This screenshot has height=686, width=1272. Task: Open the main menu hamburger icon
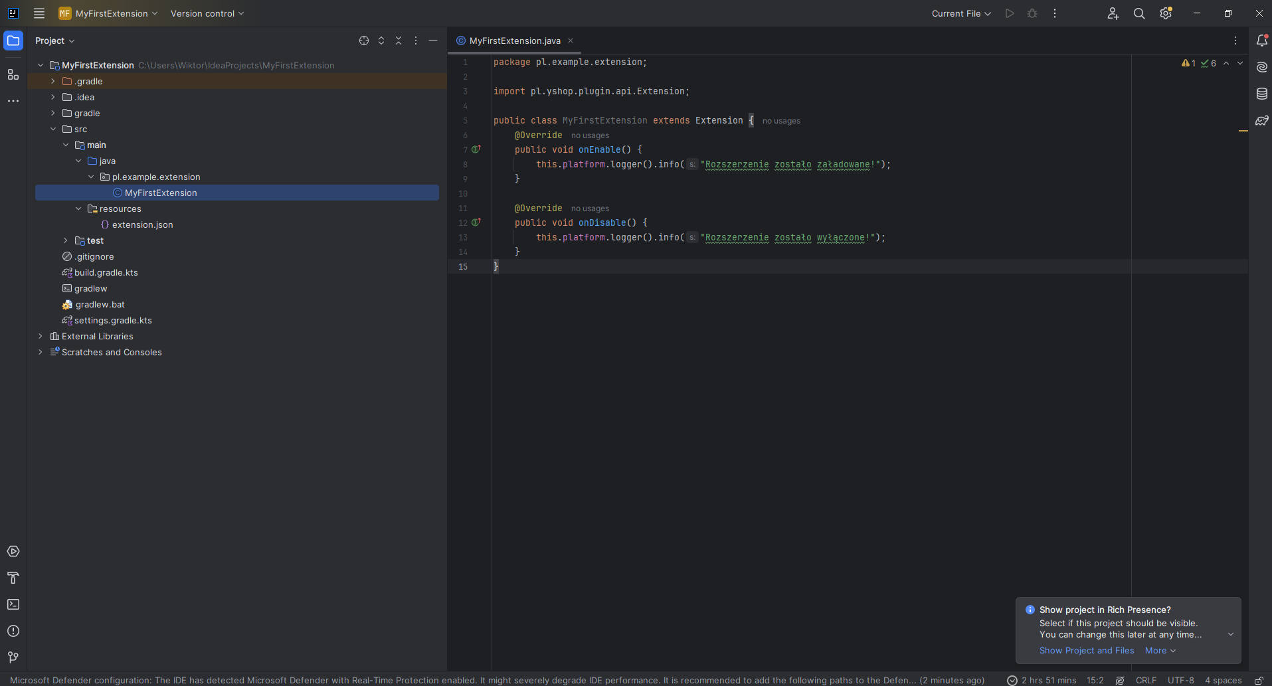[39, 13]
